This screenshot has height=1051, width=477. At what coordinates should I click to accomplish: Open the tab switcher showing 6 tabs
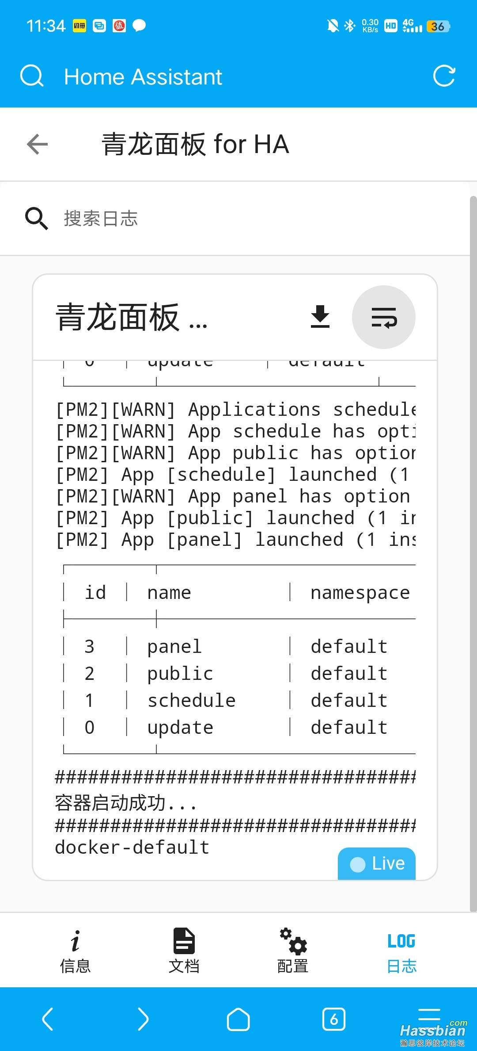[334, 1019]
